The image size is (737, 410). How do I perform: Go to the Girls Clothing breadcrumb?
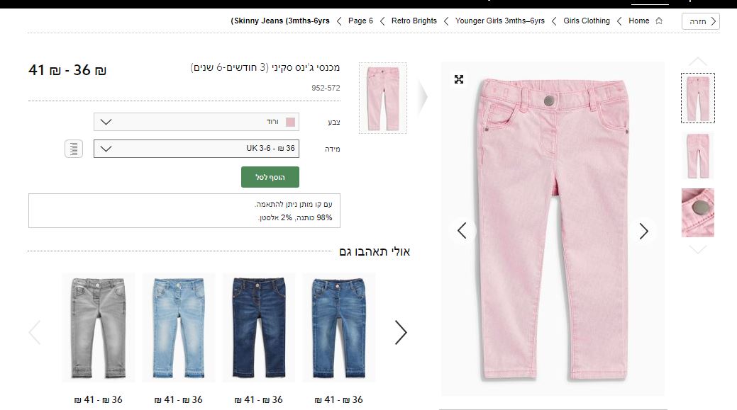(586, 21)
